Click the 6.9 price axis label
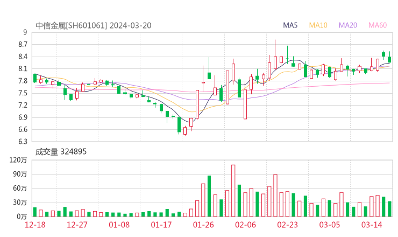 coord(23,117)
